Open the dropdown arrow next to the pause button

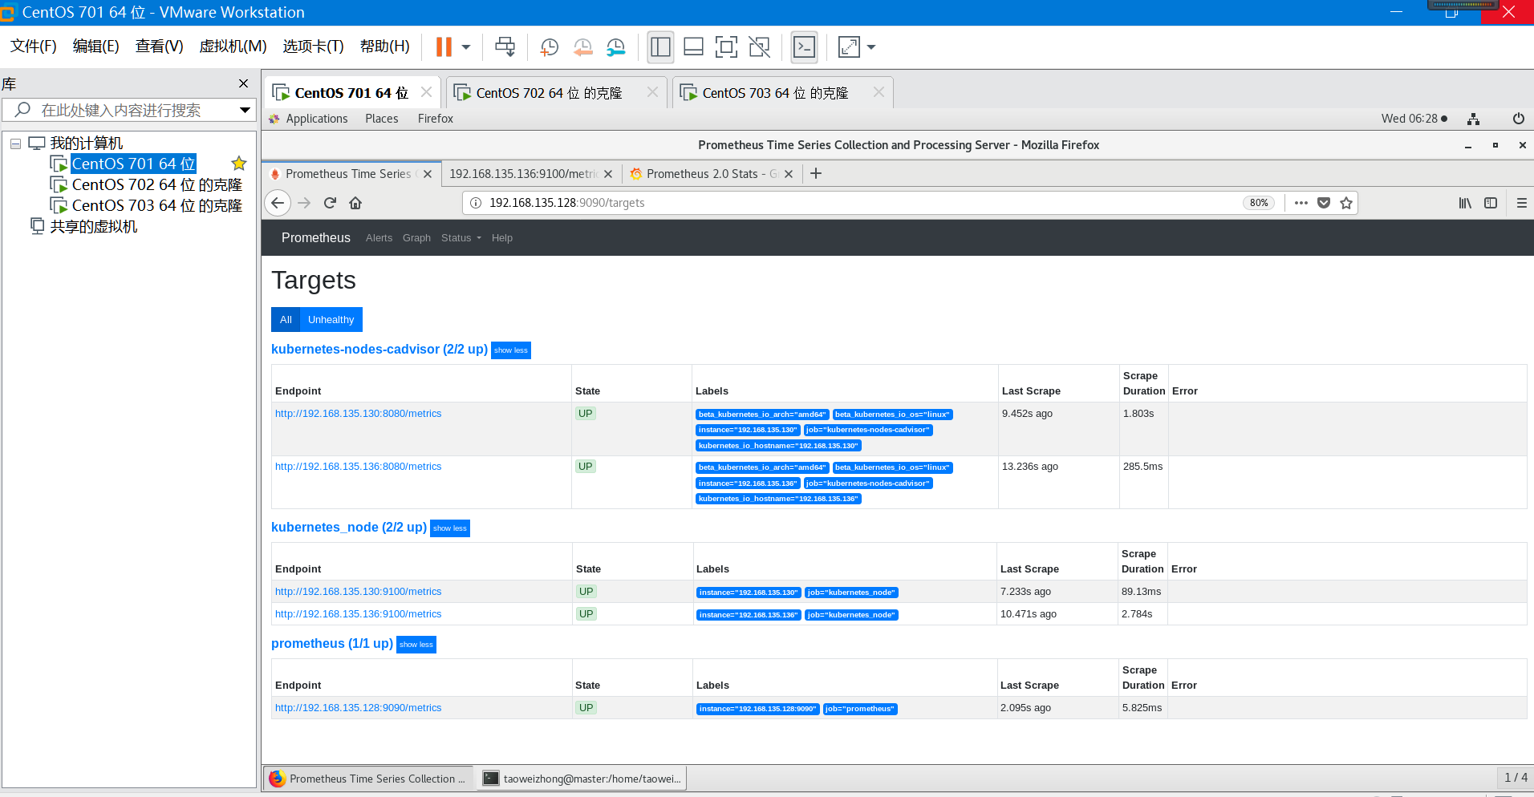click(x=466, y=47)
